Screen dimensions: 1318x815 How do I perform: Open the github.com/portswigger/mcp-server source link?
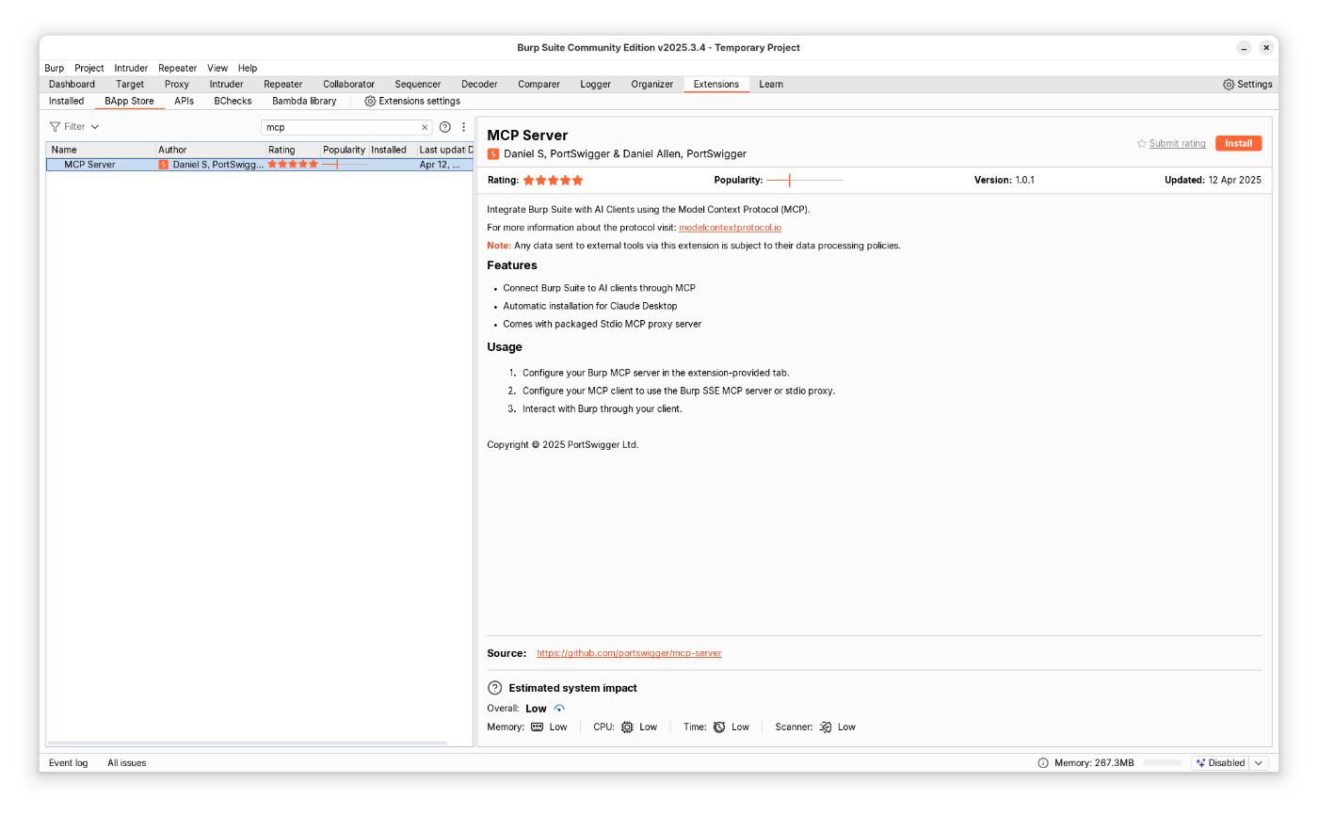(x=629, y=653)
